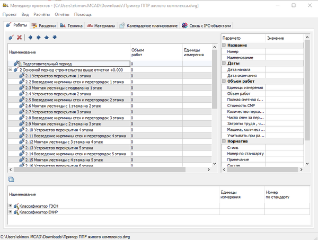
Task: Switch to the Расценки tab
Action: (44, 26)
